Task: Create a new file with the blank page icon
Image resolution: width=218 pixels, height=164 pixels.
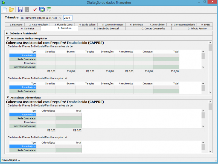Action: pyautogui.click(x=5, y=10)
